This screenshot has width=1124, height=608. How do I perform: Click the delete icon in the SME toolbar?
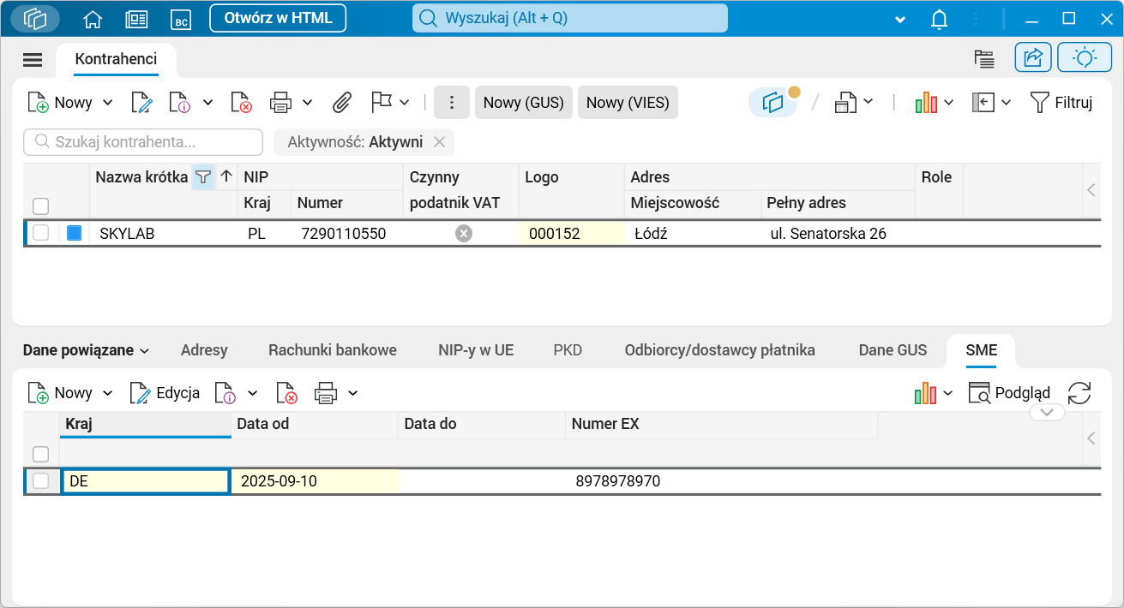tap(286, 393)
